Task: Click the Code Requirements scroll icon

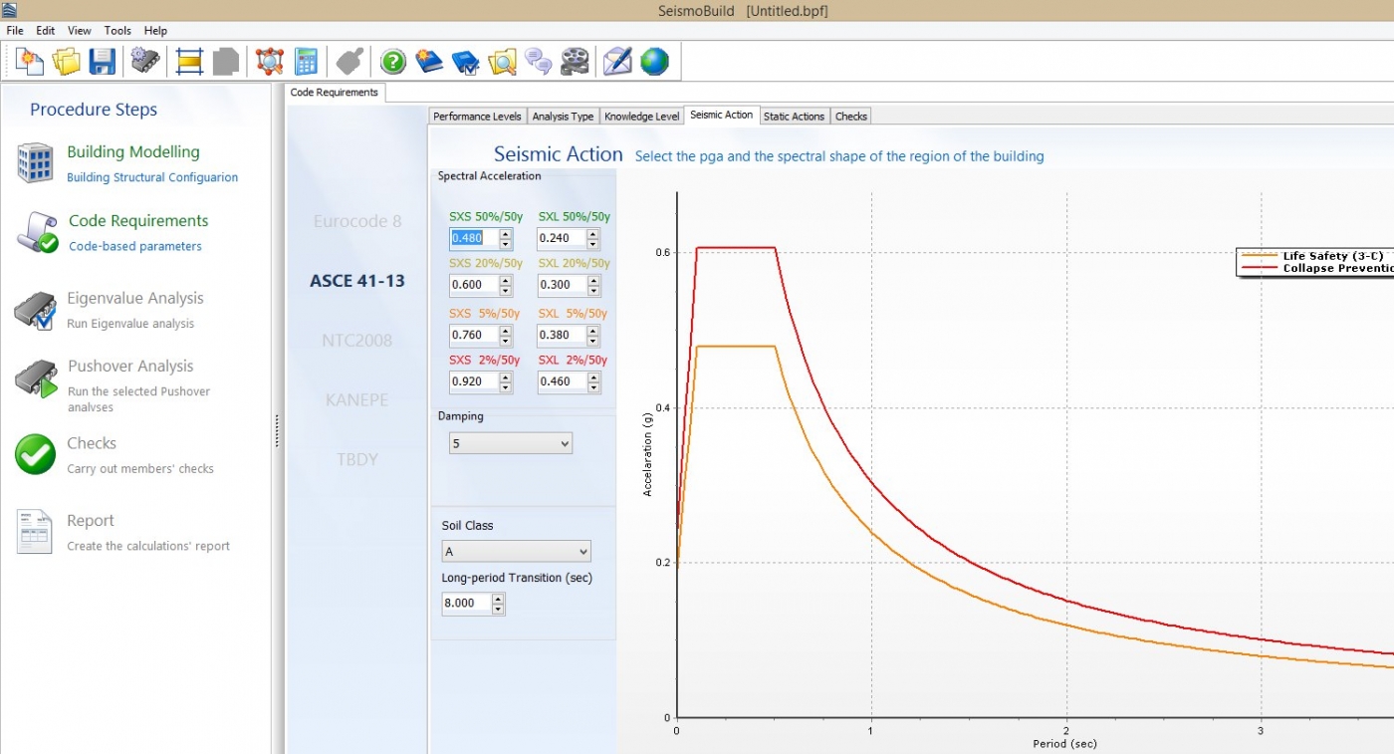Action: click(37, 231)
